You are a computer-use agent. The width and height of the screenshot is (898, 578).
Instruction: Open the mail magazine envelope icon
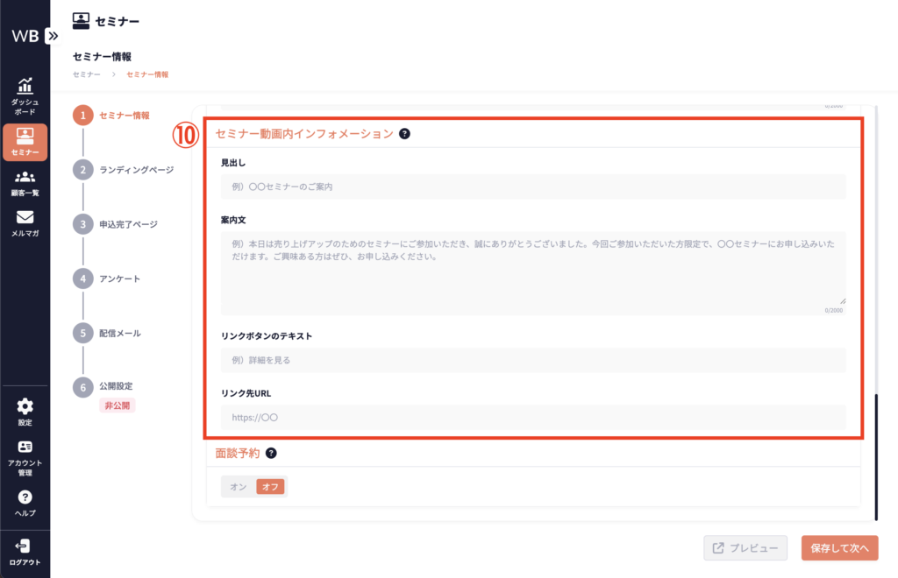pyautogui.click(x=25, y=218)
